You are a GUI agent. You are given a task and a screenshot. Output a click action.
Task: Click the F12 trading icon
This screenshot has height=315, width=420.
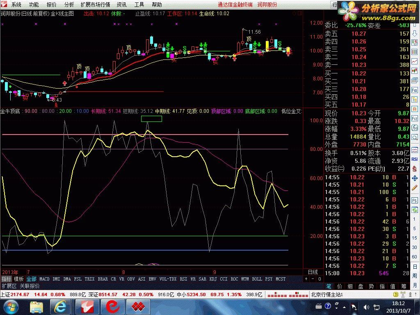tap(415, 119)
